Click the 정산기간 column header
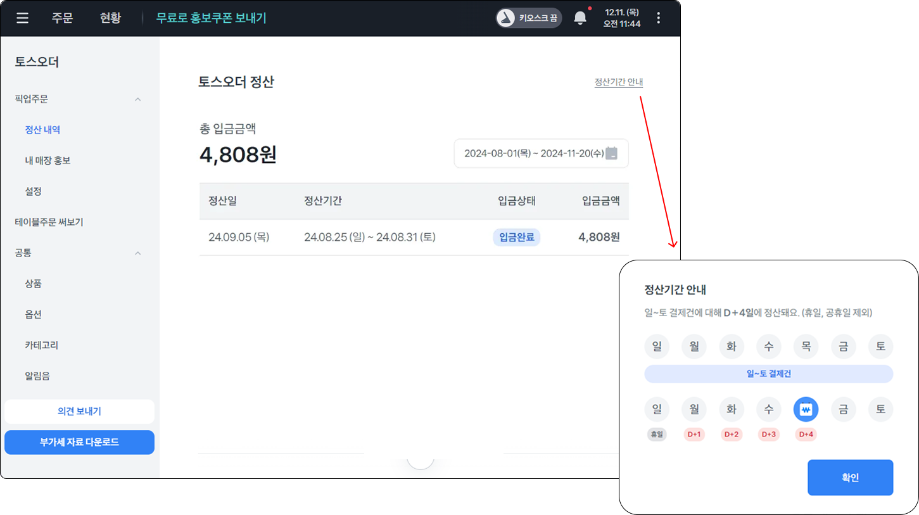The height and width of the screenshot is (515, 919). [x=323, y=201]
